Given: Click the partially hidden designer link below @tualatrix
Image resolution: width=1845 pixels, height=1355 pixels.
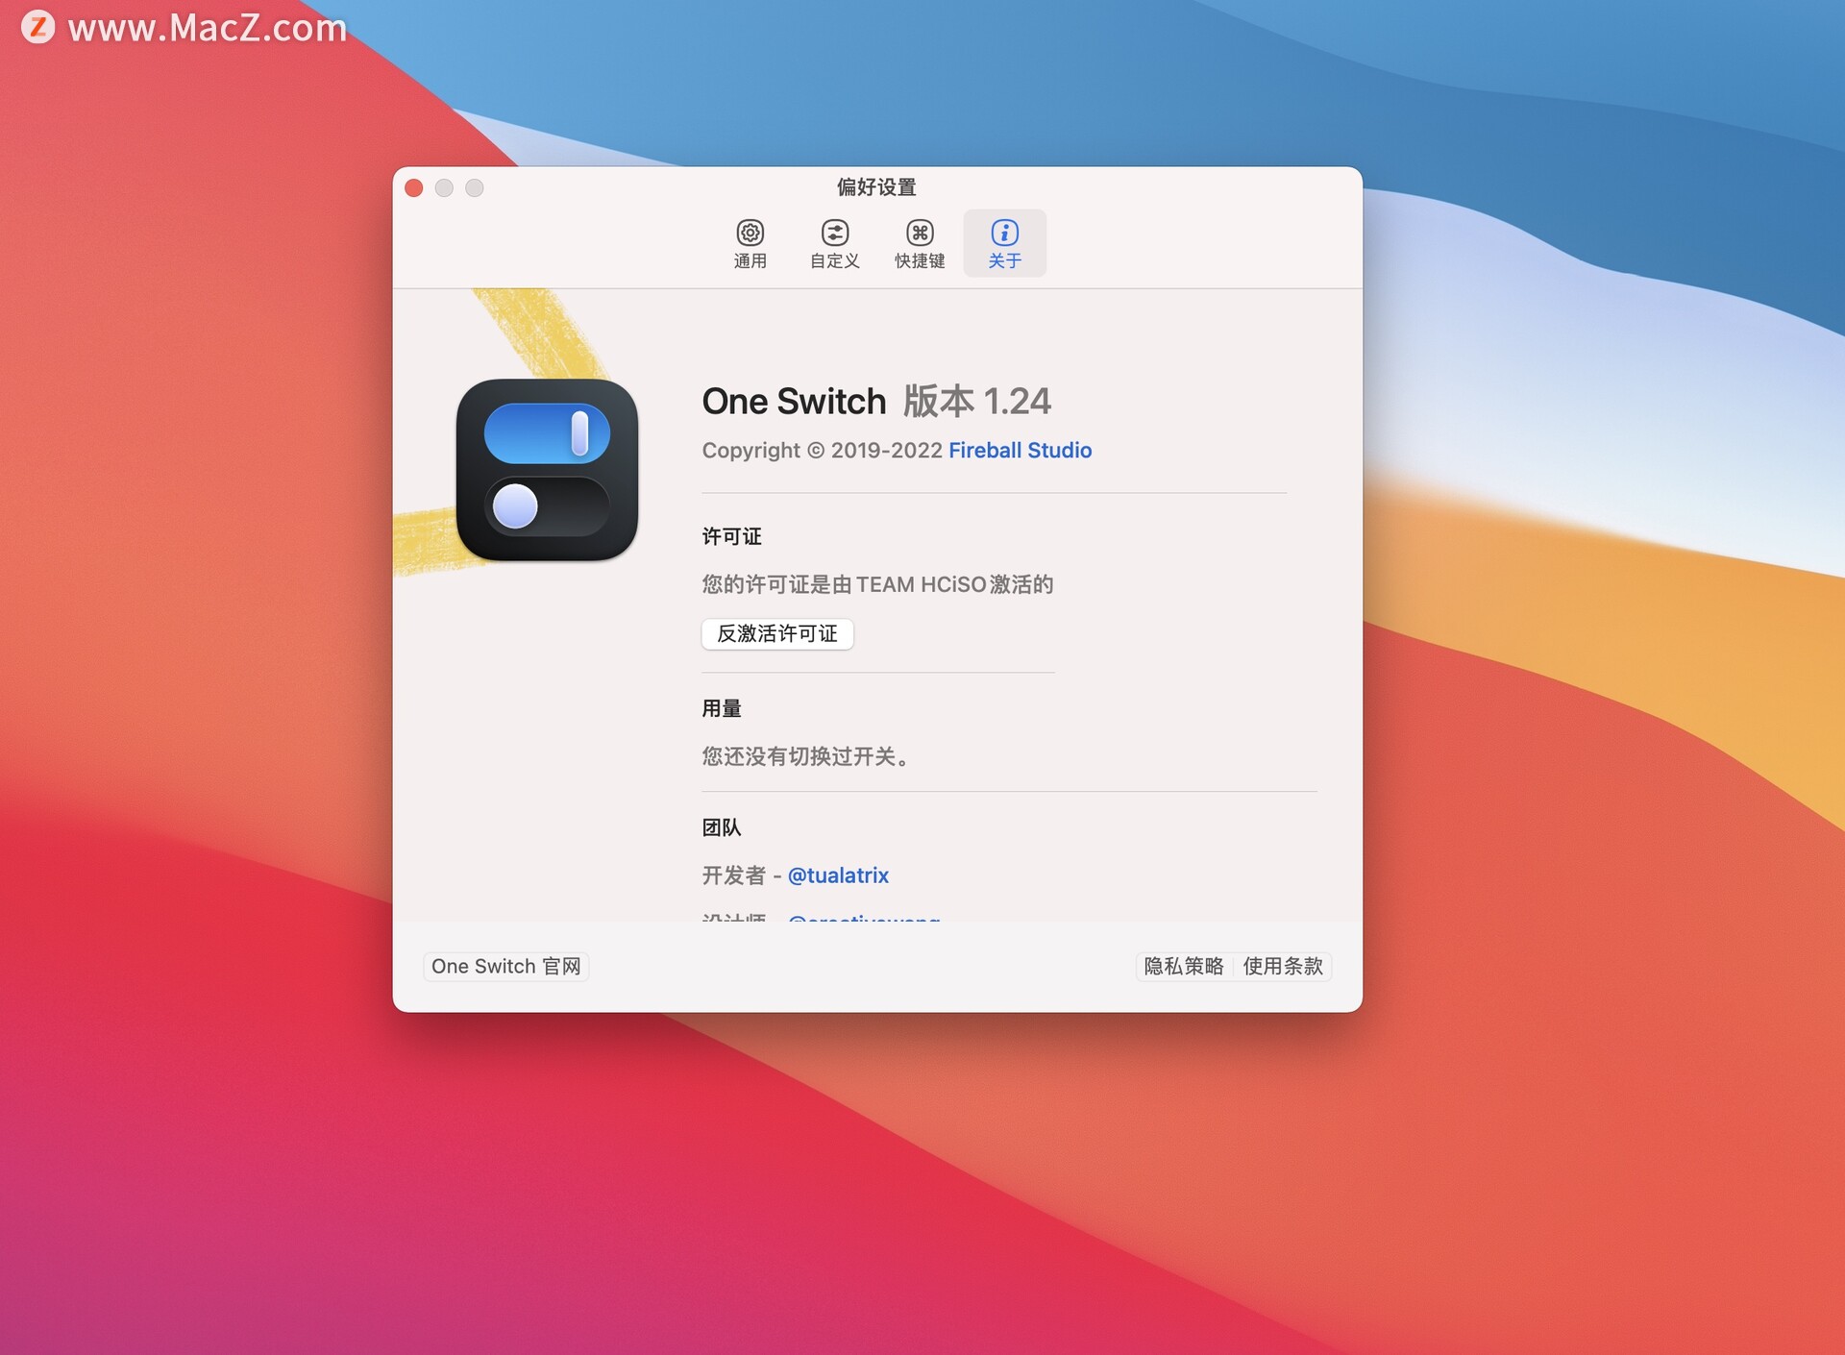Looking at the screenshot, I should pyautogui.click(x=863, y=918).
